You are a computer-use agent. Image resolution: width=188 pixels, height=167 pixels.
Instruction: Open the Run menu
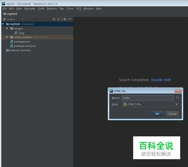point(62,9)
